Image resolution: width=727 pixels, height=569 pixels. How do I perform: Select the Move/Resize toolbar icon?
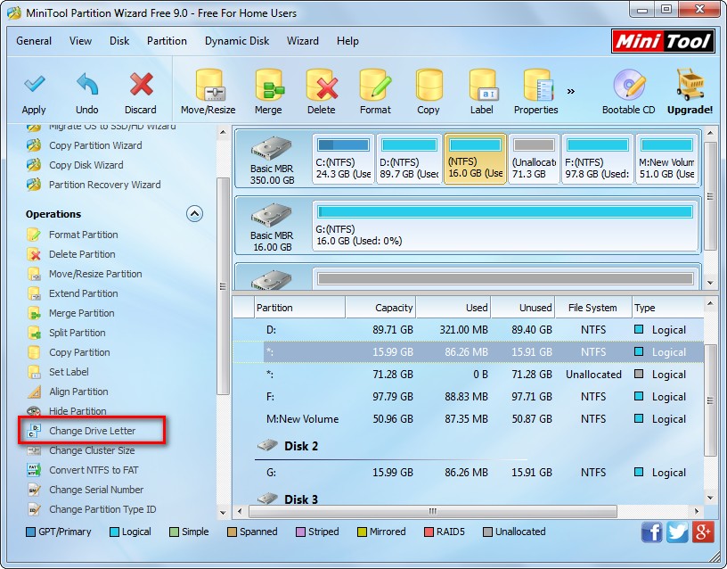coord(208,85)
